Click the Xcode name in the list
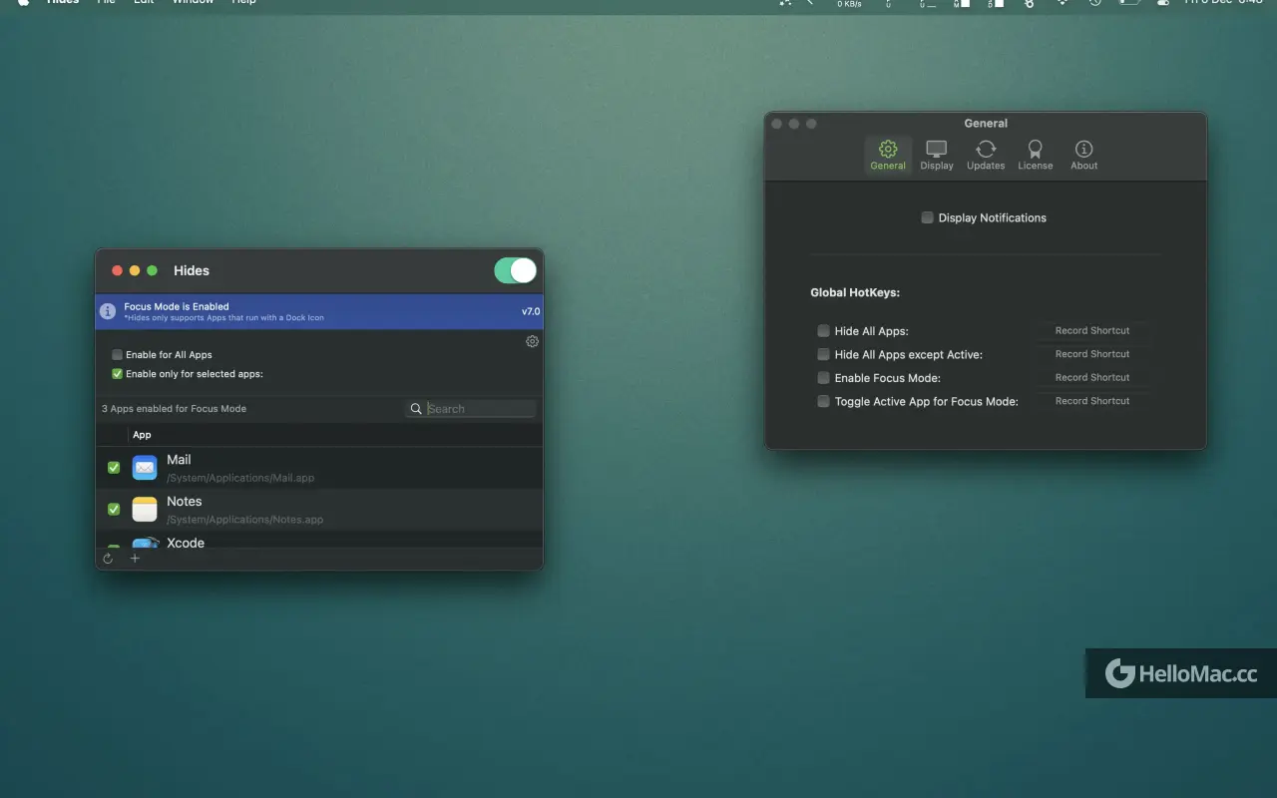The image size is (1277, 798). (186, 543)
